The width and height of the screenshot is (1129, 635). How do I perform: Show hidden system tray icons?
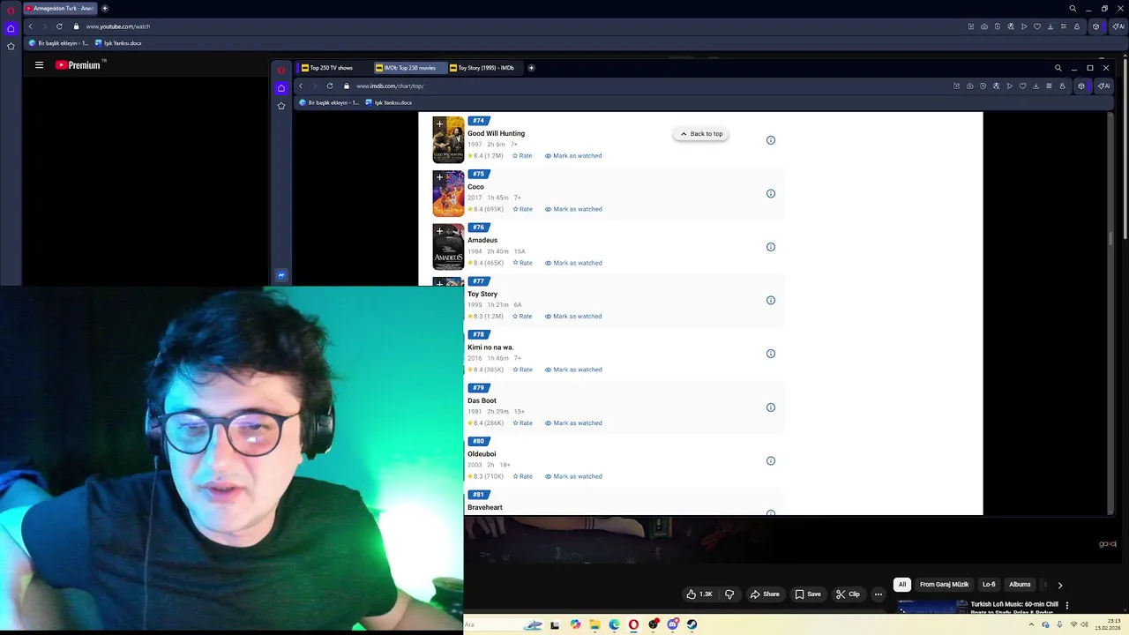[1031, 624]
